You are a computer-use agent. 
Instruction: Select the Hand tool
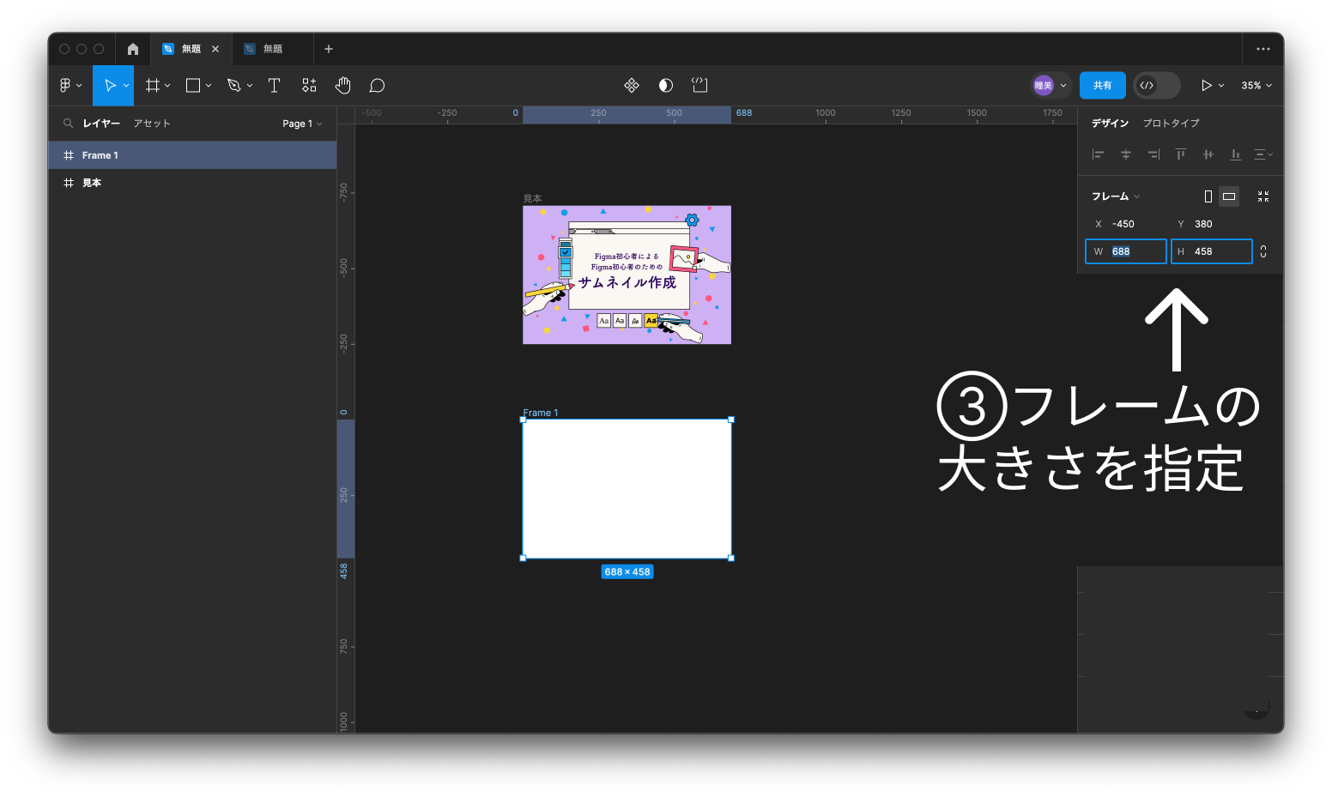pyautogui.click(x=342, y=85)
